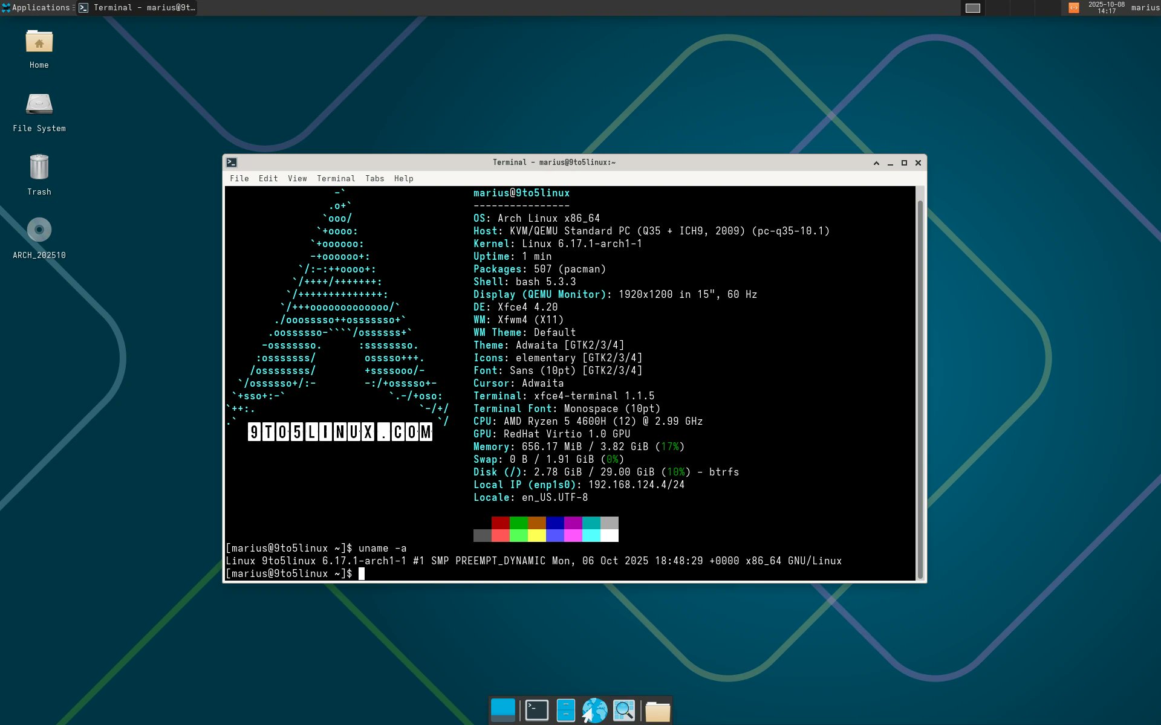Open the folder icon in dock

coord(657,711)
